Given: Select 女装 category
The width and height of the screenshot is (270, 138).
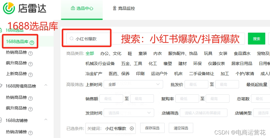Looking at the screenshot, I should (x=223, y=53).
